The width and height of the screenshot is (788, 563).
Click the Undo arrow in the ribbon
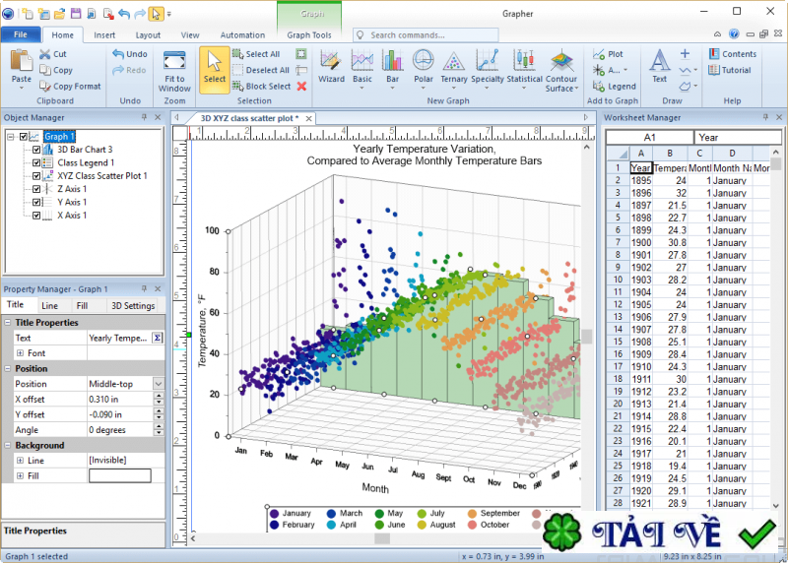pos(118,54)
